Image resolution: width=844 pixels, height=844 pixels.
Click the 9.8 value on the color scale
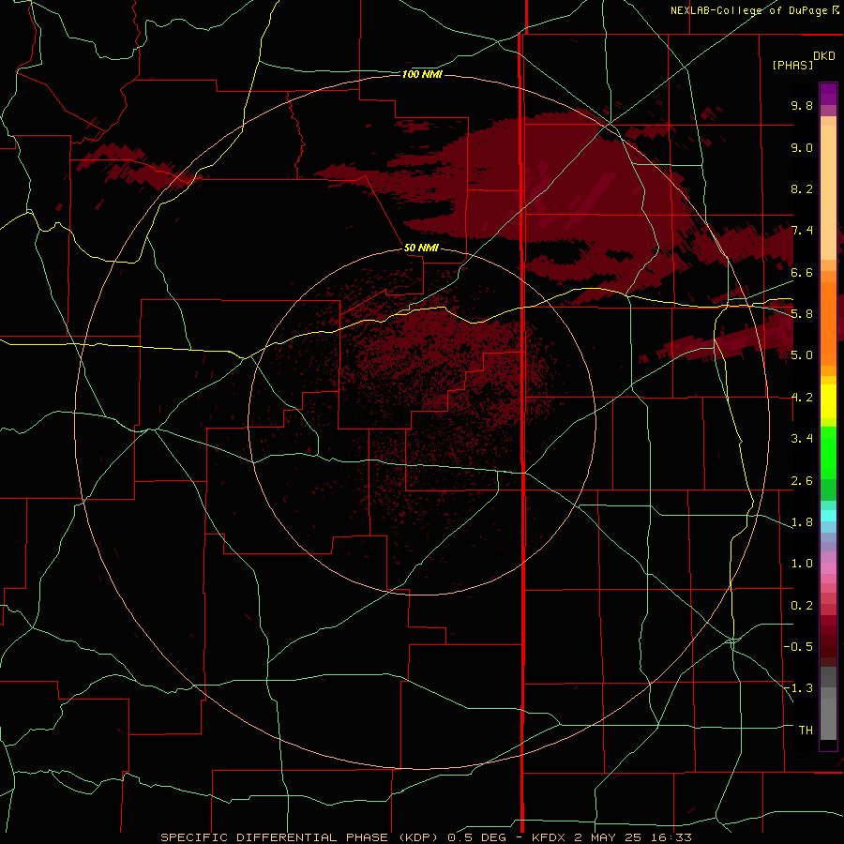pyautogui.click(x=802, y=105)
